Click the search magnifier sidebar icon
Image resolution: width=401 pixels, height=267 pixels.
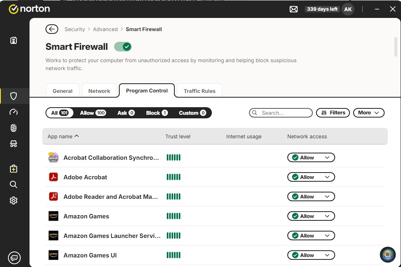click(14, 185)
